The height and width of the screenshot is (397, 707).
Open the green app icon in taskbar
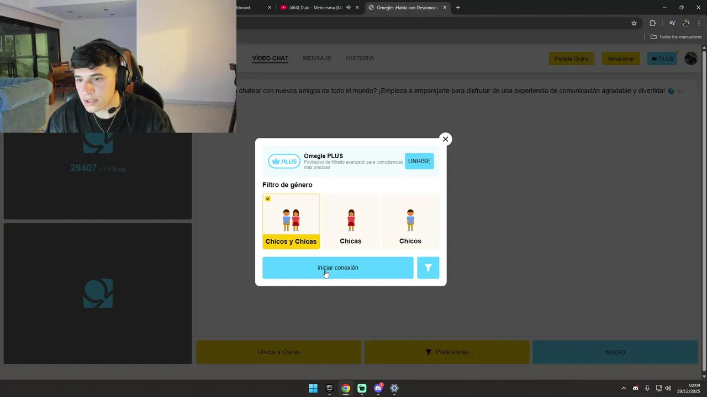click(362, 388)
